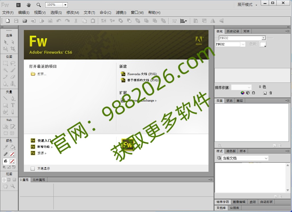The height and width of the screenshot is (212, 292).
Task: Select the Scale tool
Action: pyautogui.click(x=6, y=49)
